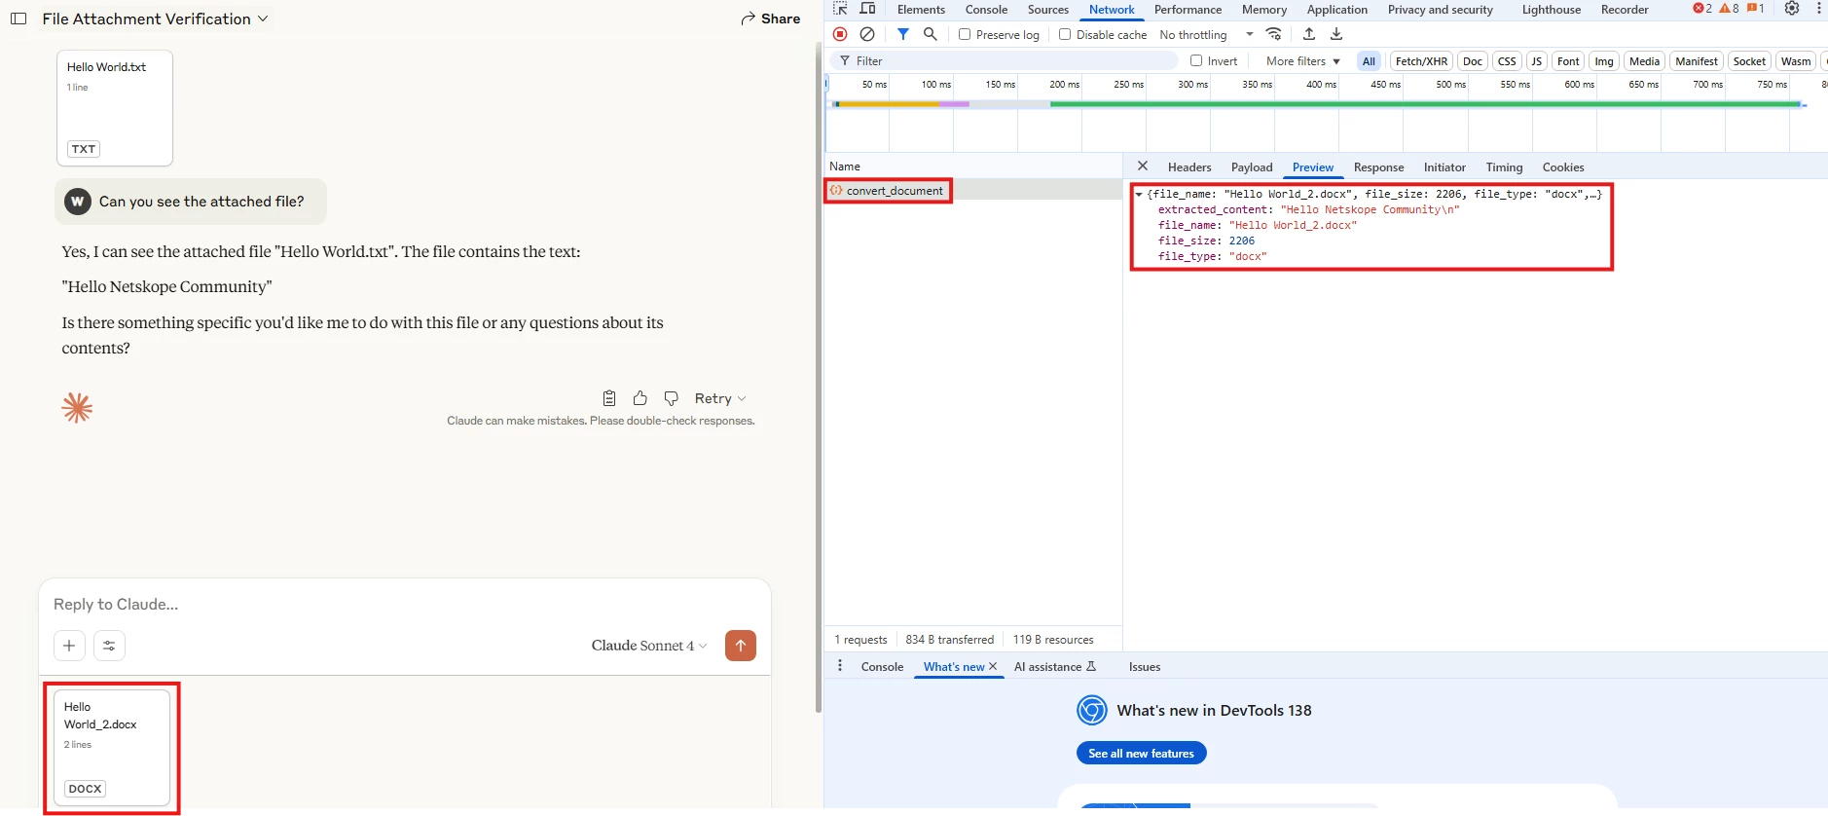Viewport: 1828px width, 816px height.
Task: Filter by Socket requests
Action: click(1749, 61)
